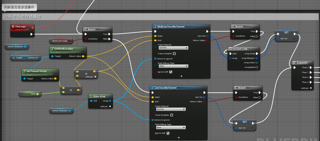Click Add pin on the Make Array node

point(106,106)
